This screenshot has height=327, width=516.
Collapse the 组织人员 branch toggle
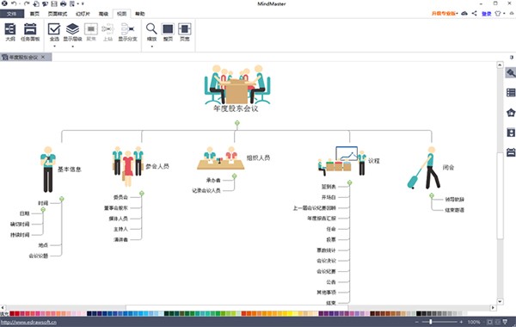[x=234, y=176]
